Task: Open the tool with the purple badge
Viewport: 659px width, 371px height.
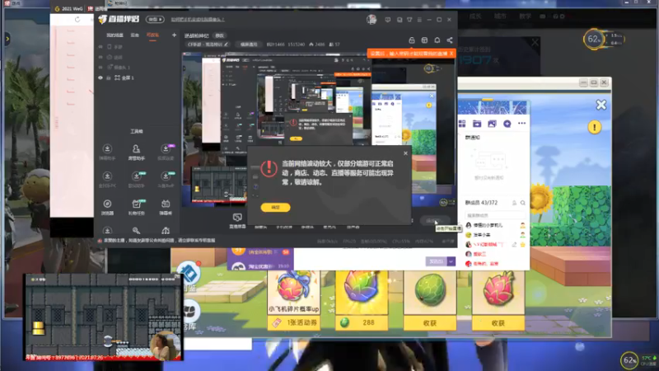Action: 166,153
